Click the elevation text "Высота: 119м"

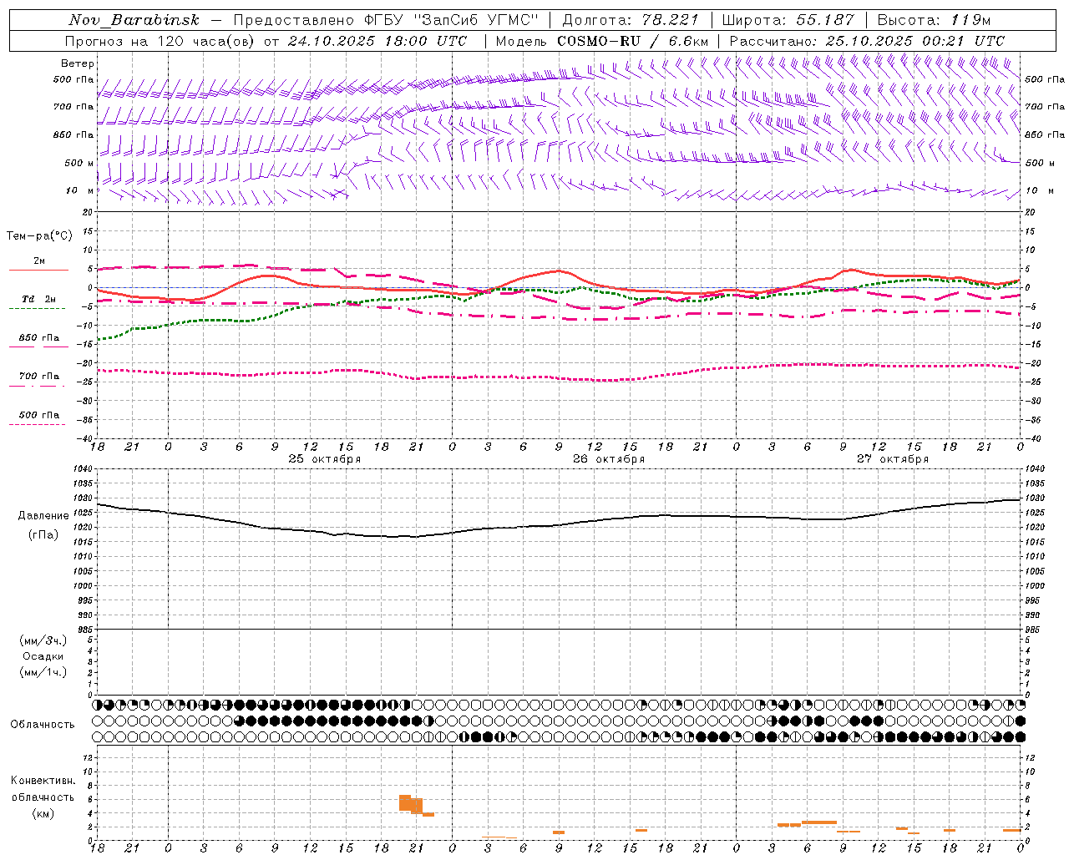935,20
